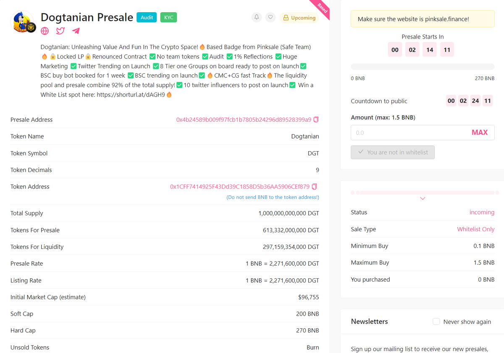
Task: Click the You are not in whitelist button
Action: point(392,152)
